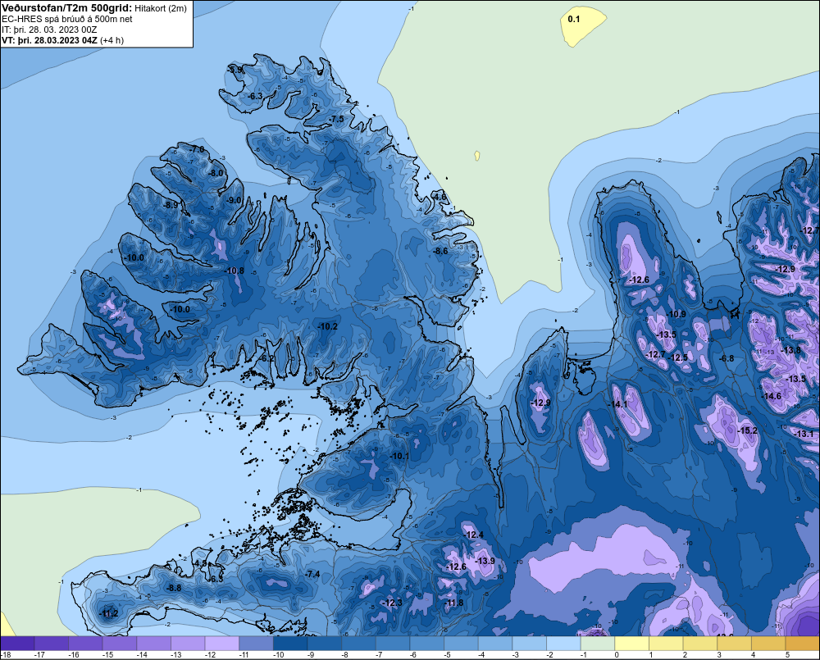Click the -12.4 temperature label

[x=474, y=535]
